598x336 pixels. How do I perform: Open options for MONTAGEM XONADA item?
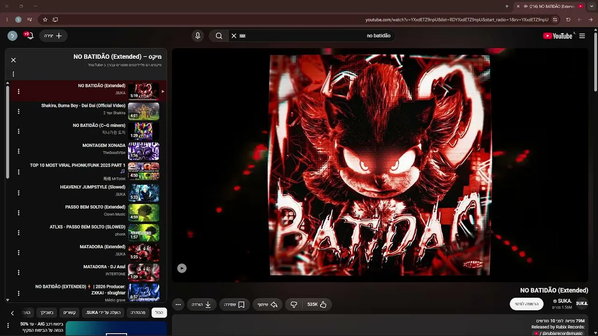tap(19, 152)
